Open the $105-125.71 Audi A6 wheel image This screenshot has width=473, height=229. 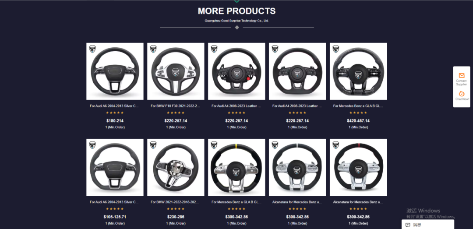(x=115, y=167)
